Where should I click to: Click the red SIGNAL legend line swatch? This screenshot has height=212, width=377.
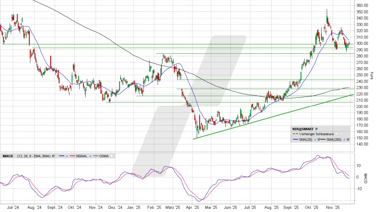72,156
